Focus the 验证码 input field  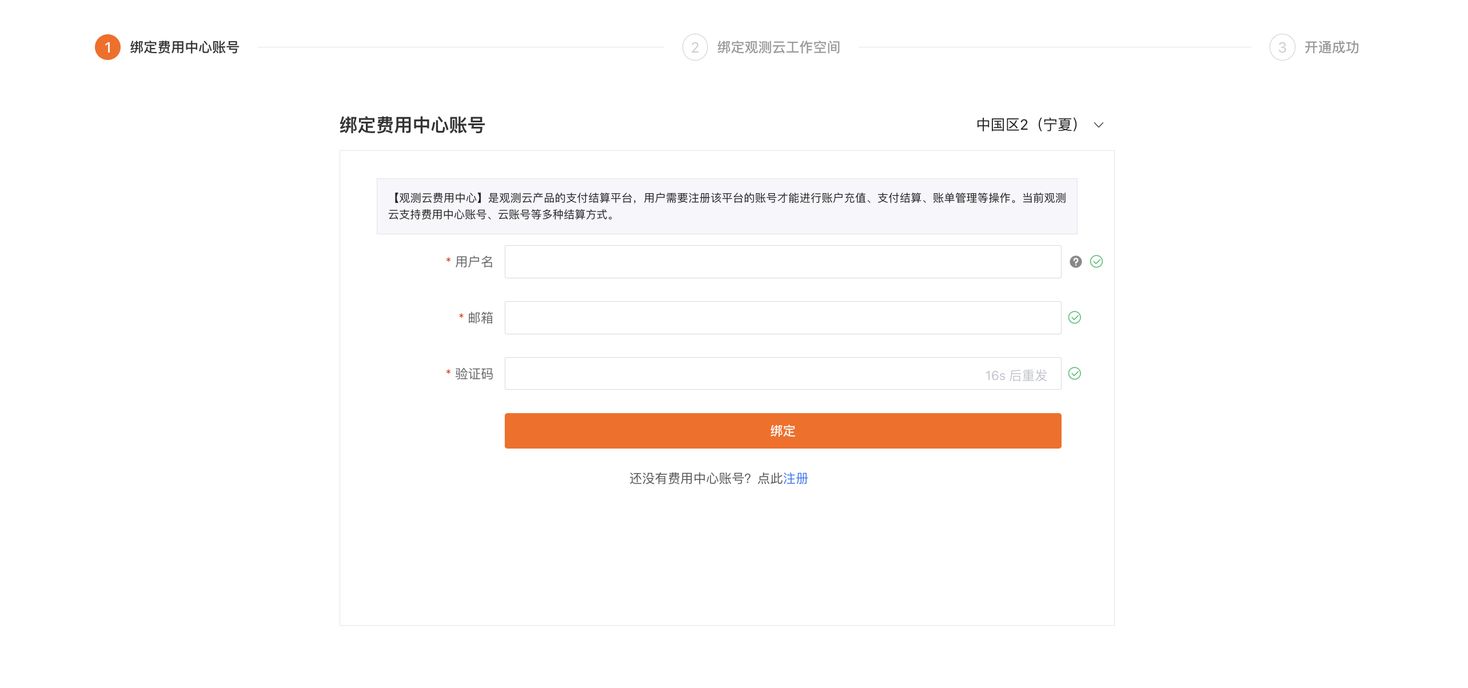click(783, 374)
